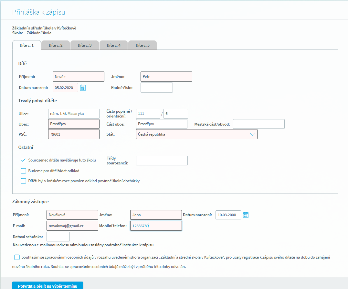
Task: Click the Datová schránka field
Action: click(x=58, y=237)
